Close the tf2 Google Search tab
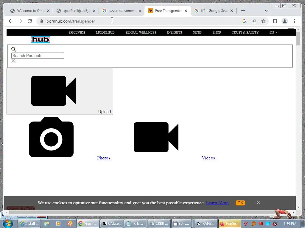The image size is (305, 228). pyautogui.click(x=232, y=11)
